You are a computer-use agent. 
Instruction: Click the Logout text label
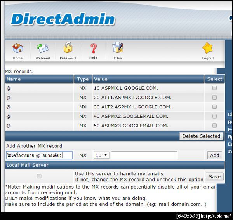(208, 58)
